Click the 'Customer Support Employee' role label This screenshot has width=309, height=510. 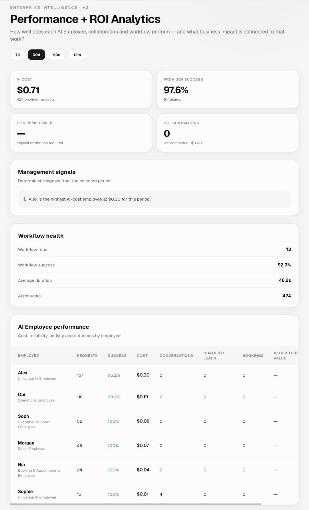point(34,424)
